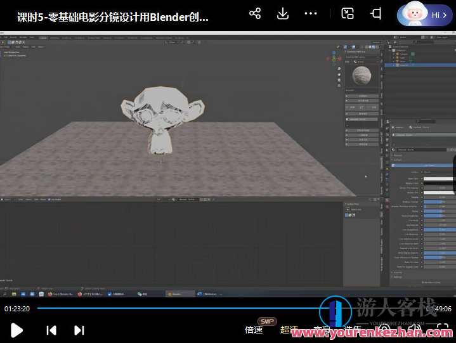456x343 pixels.
Task: Change the 超清 video quality setting
Action: tap(289, 330)
